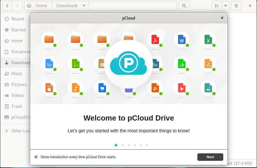Screen dimensions: 257x168
Task: Open Pictures in the sidebar
Action: (x=15, y=85)
